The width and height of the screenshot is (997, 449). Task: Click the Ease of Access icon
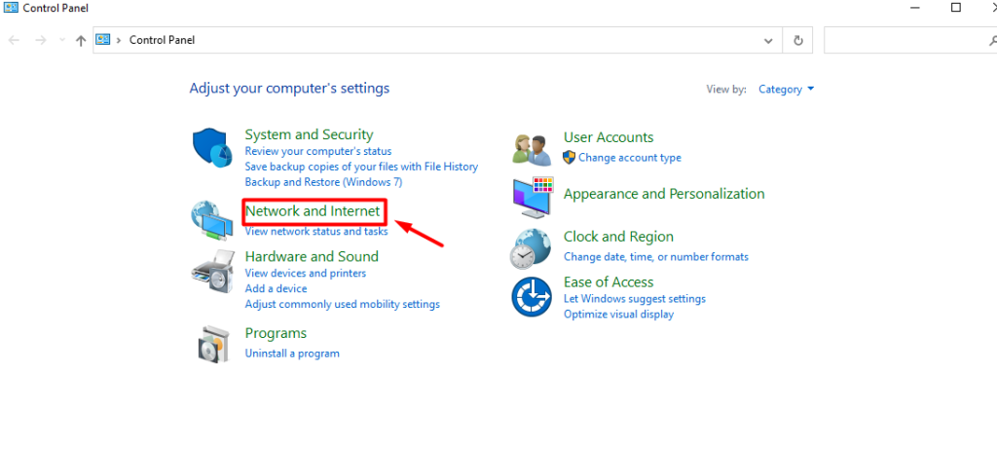click(x=532, y=296)
